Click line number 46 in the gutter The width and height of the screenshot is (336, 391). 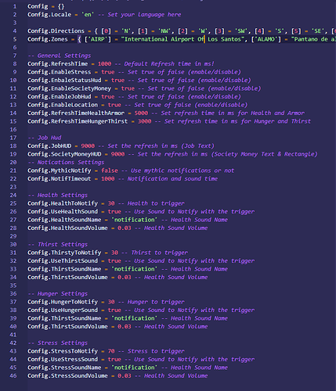13,376
